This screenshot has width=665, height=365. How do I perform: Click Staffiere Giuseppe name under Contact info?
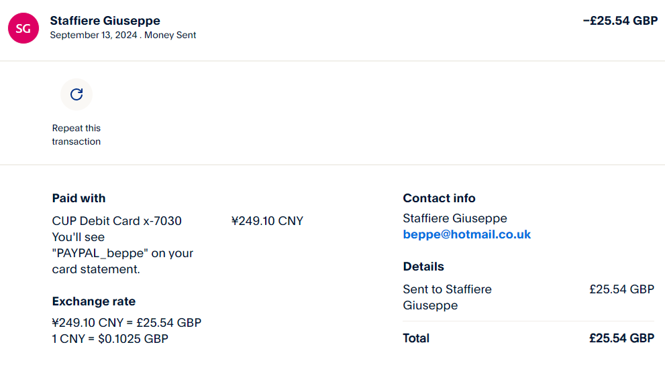pyautogui.click(x=454, y=218)
